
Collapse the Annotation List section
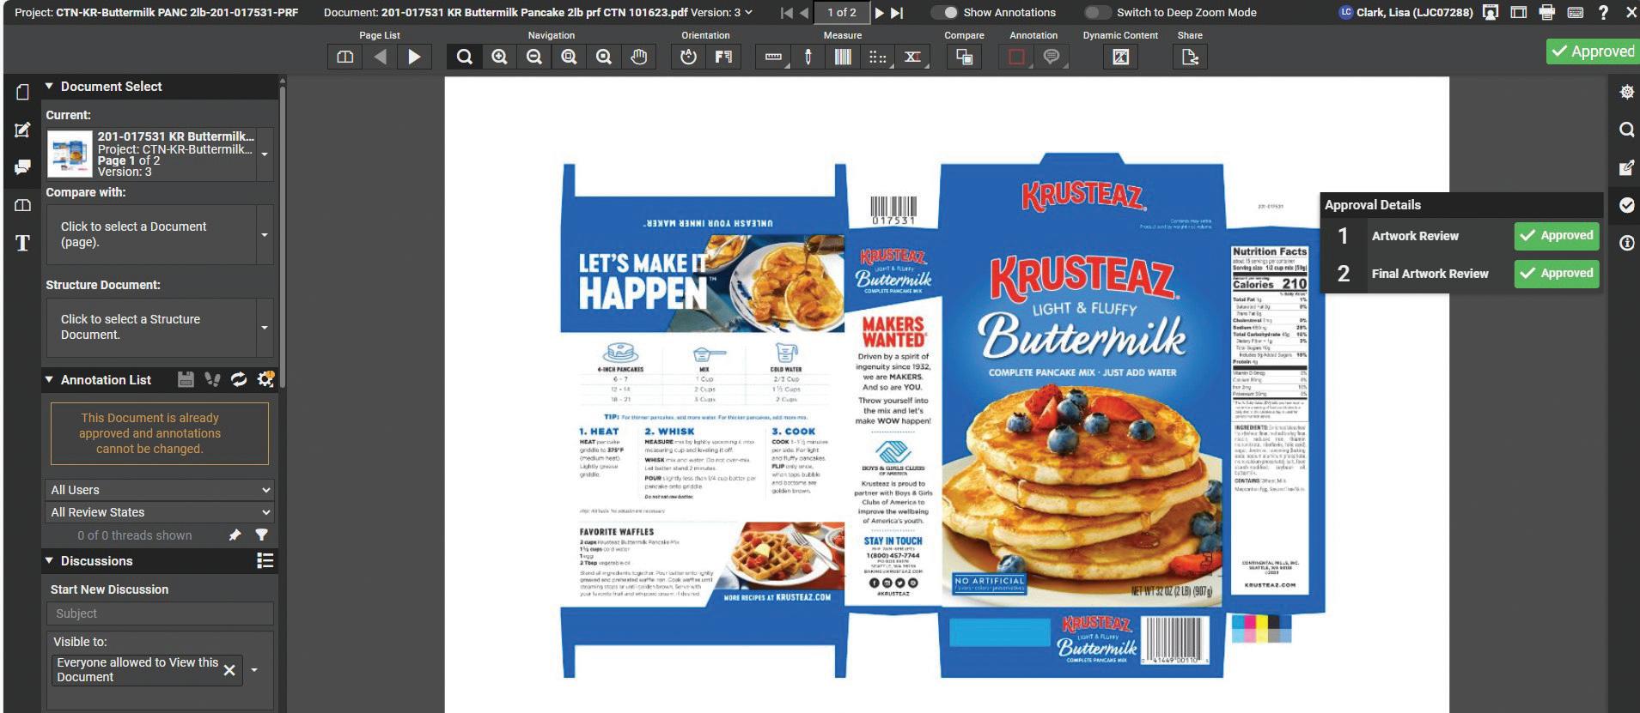tap(49, 379)
